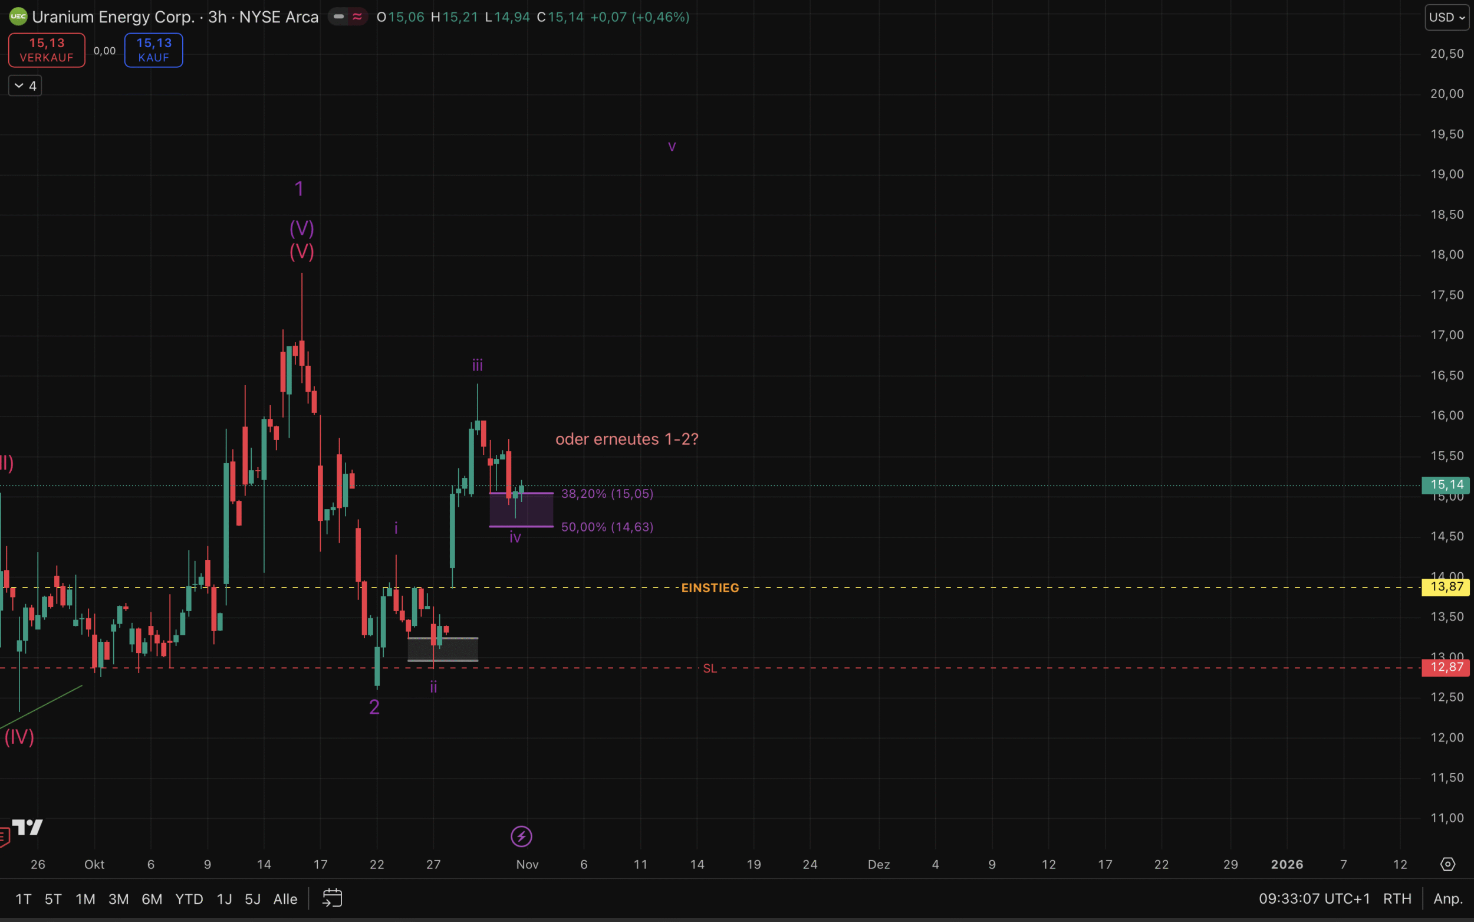Screen dimensions: 1474x922
Task: Click the red wavy line indicator icon
Action: click(x=357, y=17)
